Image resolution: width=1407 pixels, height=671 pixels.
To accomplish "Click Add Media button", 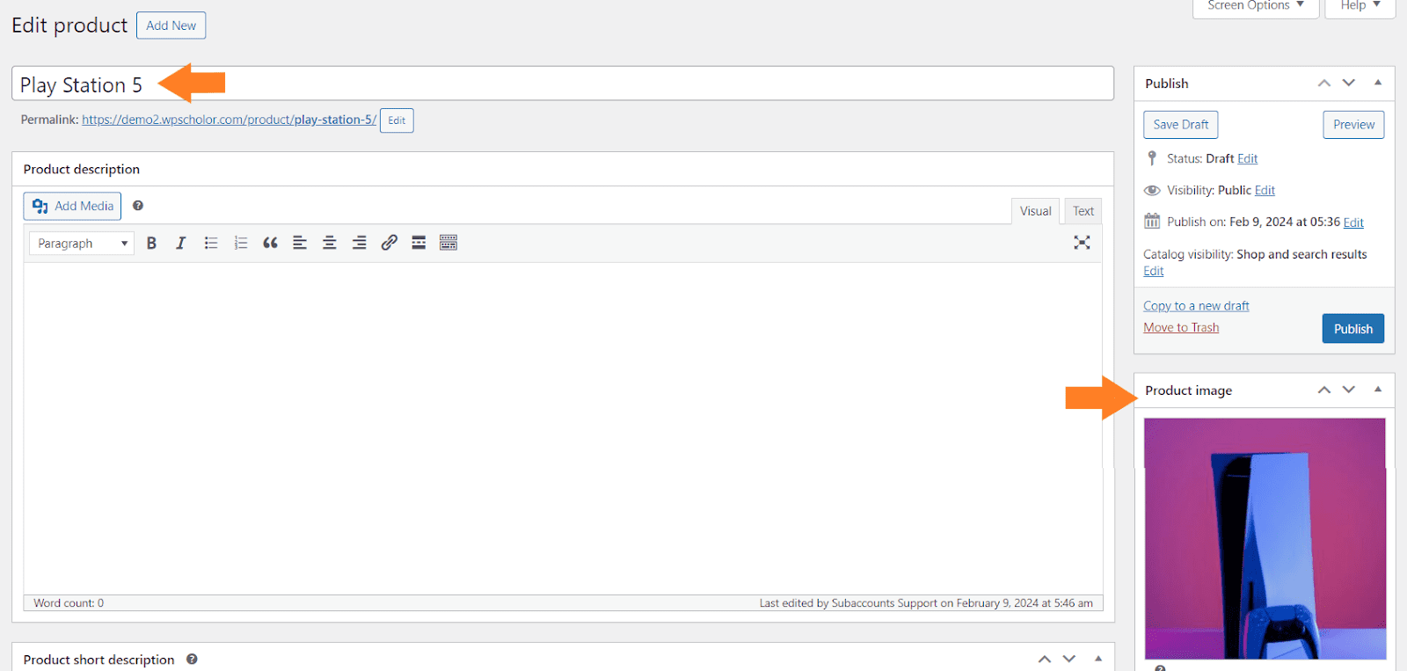I will 72,206.
